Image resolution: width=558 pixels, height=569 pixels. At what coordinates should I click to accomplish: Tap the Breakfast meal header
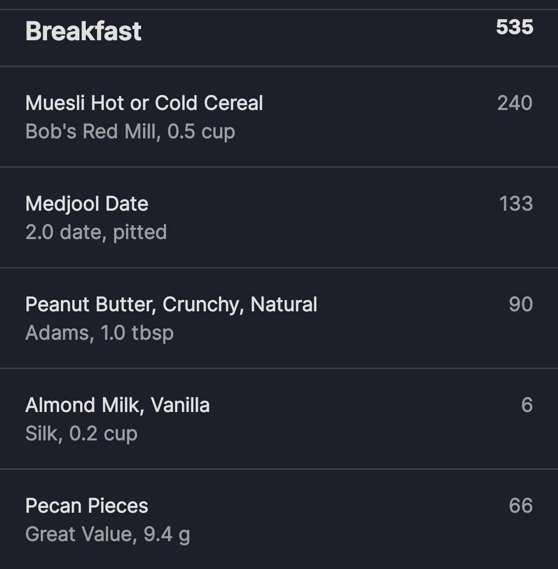click(83, 31)
